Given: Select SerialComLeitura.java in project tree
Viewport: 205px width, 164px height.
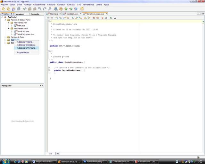Looking at the screenshot, I should pyautogui.click(x=26, y=34).
